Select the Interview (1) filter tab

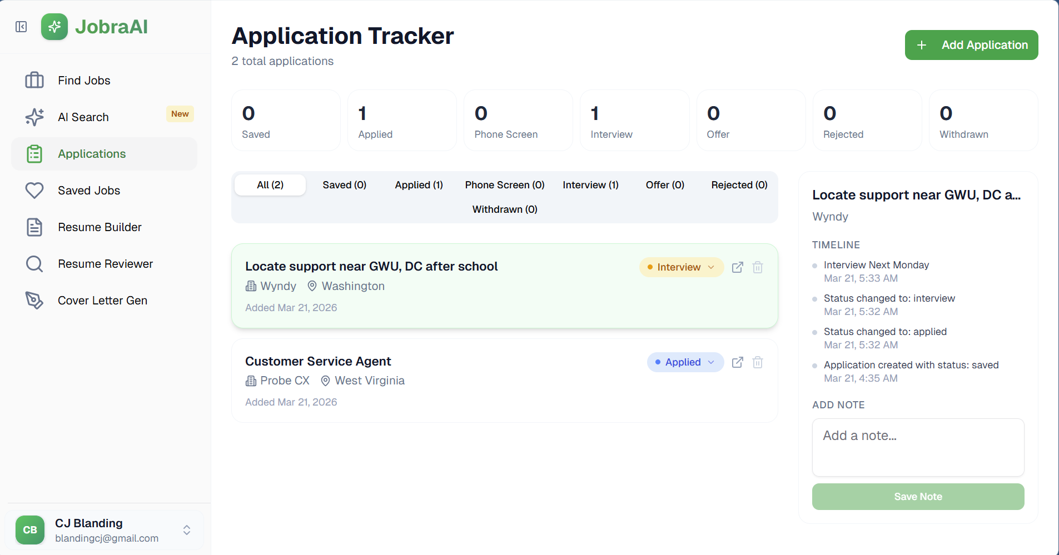(x=590, y=185)
